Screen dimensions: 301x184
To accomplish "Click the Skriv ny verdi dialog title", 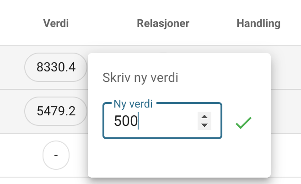I will click(x=140, y=78).
